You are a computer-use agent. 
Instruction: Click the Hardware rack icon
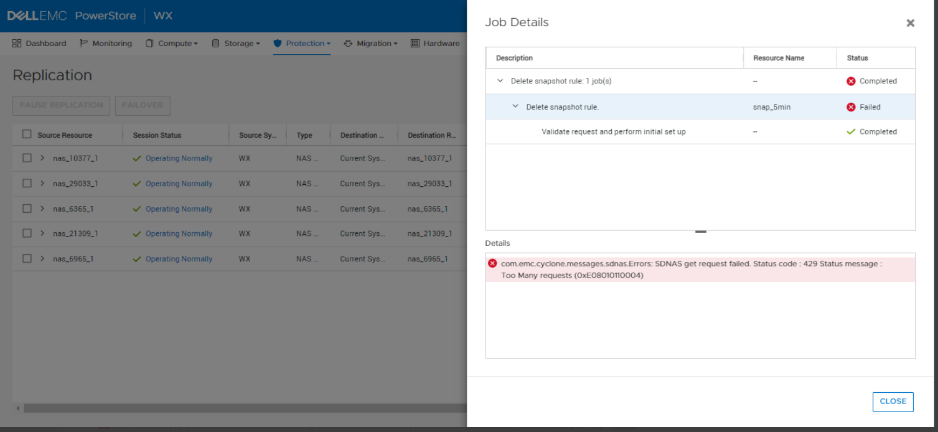point(415,44)
